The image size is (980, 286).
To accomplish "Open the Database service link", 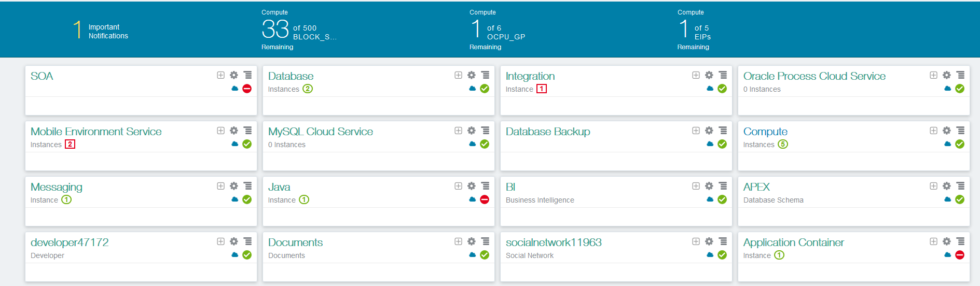I will [291, 76].
